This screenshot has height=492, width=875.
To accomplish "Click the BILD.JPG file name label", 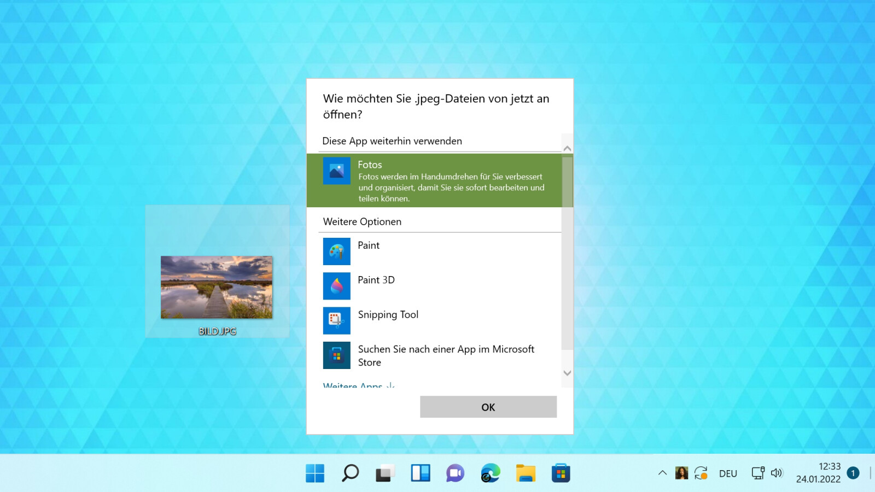I will pos(217,331).
